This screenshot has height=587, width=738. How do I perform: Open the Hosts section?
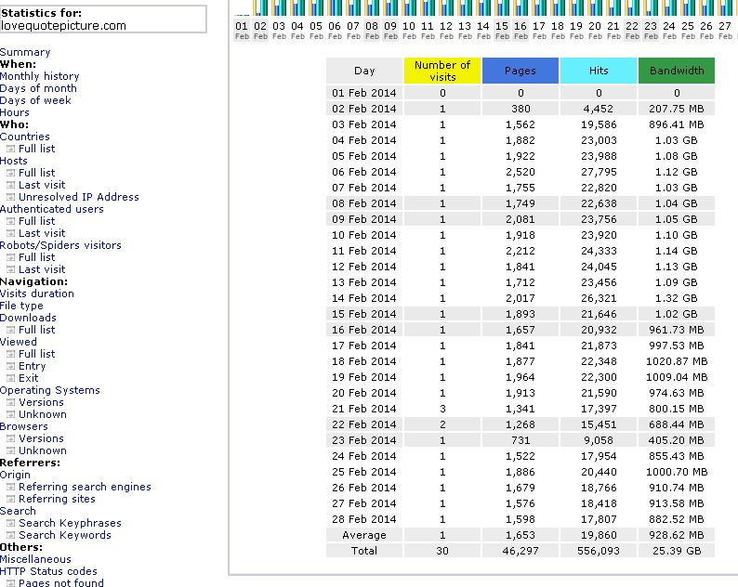point(14,161)
